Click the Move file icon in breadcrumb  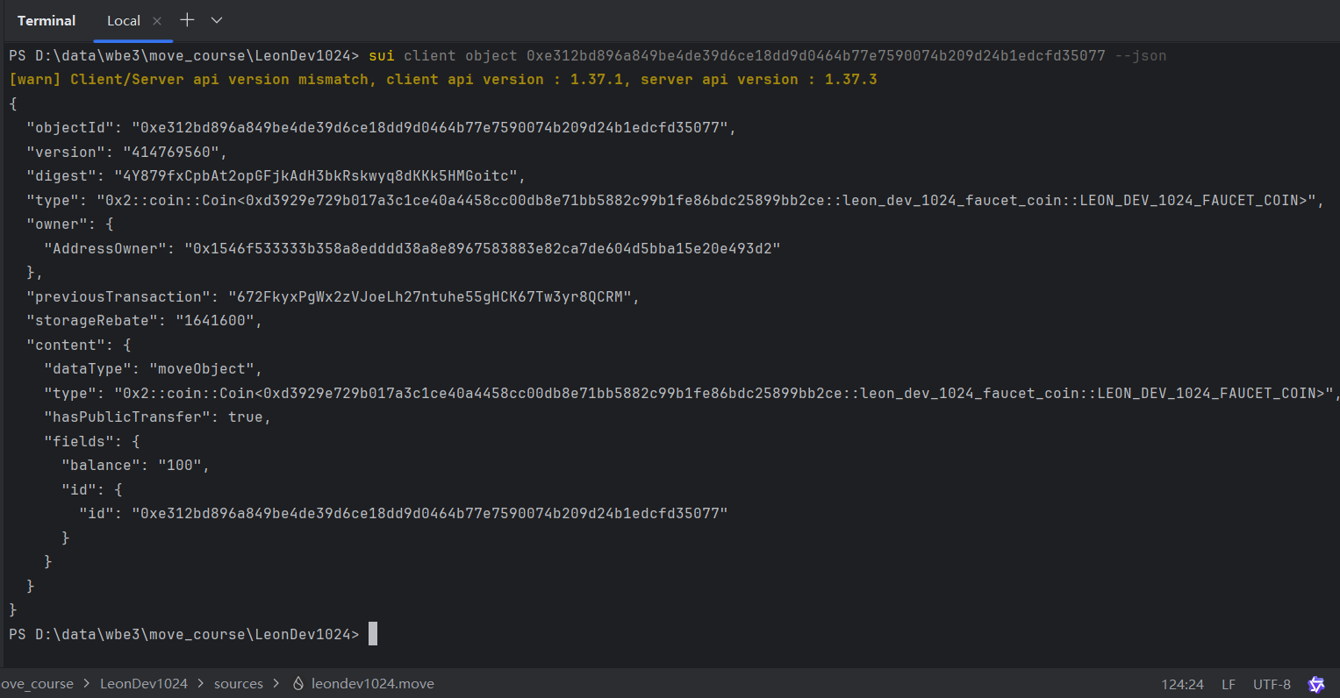coord(298,684)
